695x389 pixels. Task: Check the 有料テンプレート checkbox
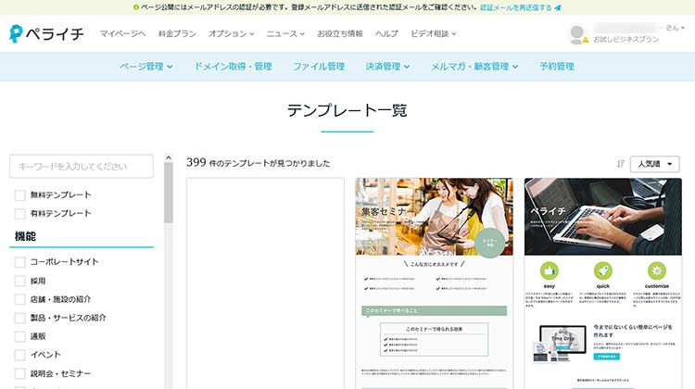[20, 214]
